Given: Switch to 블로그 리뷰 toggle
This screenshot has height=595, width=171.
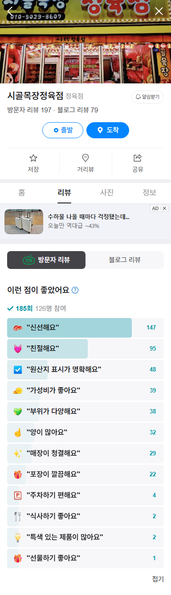Looking at the screenshot, I should pyautogui.click(x=125, y=260).
